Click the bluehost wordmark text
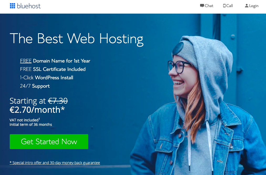Viewport: 266px width, 175px height. coord(29,6)
